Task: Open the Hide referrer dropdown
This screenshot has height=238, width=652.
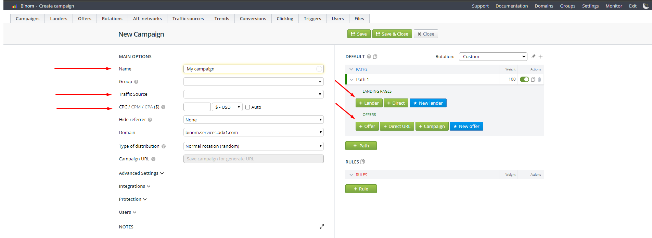Action: (x=254, y=120)
